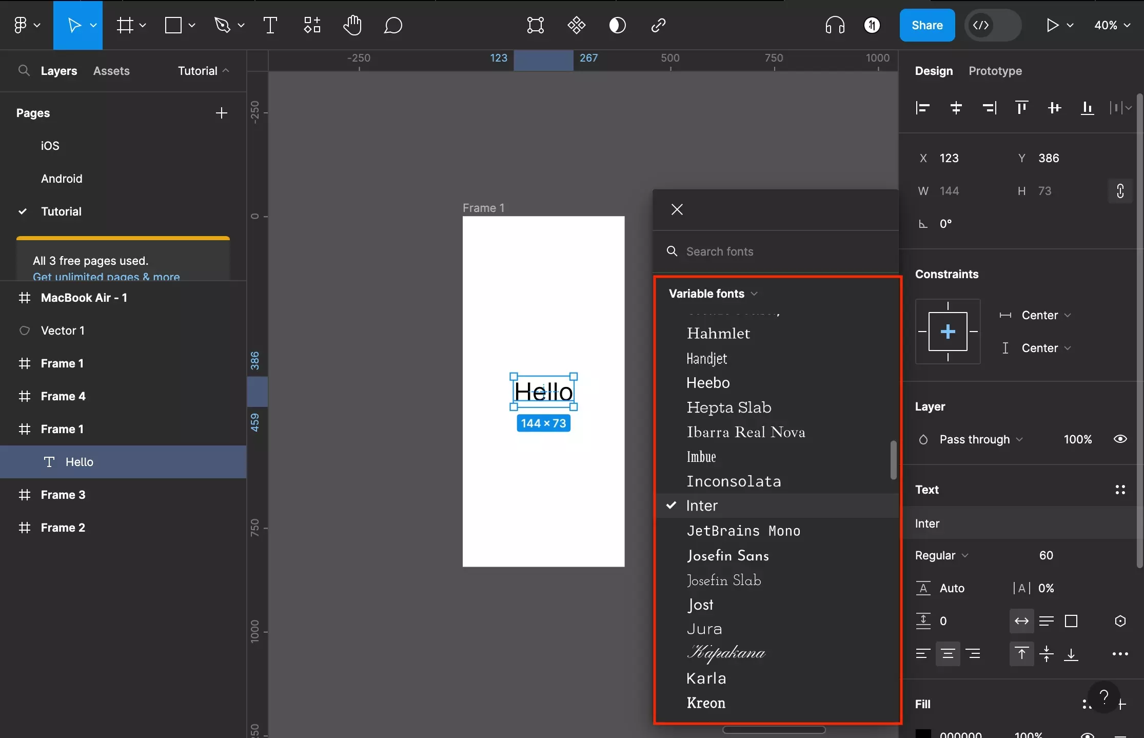Align horizontal centers icon
This screenshot has width=1144, height=738.
pyautogui.click(x=956, y=108)
